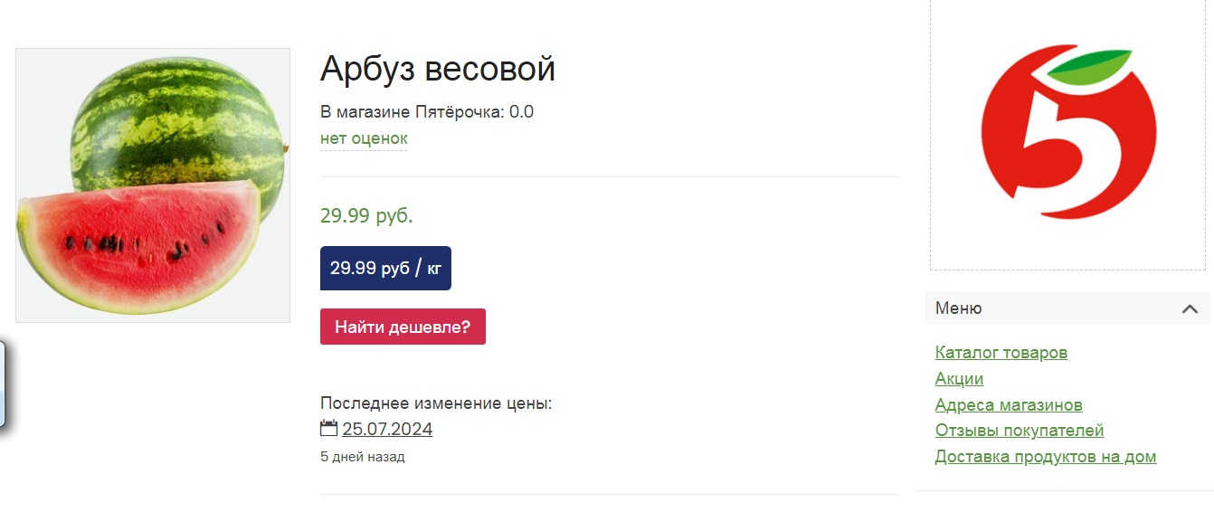Go to the Акции page

959,379
